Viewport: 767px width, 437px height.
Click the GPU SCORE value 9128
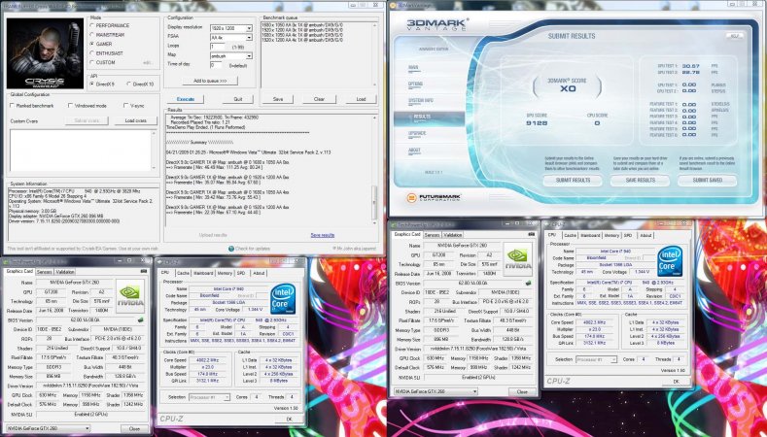point(537,123)
